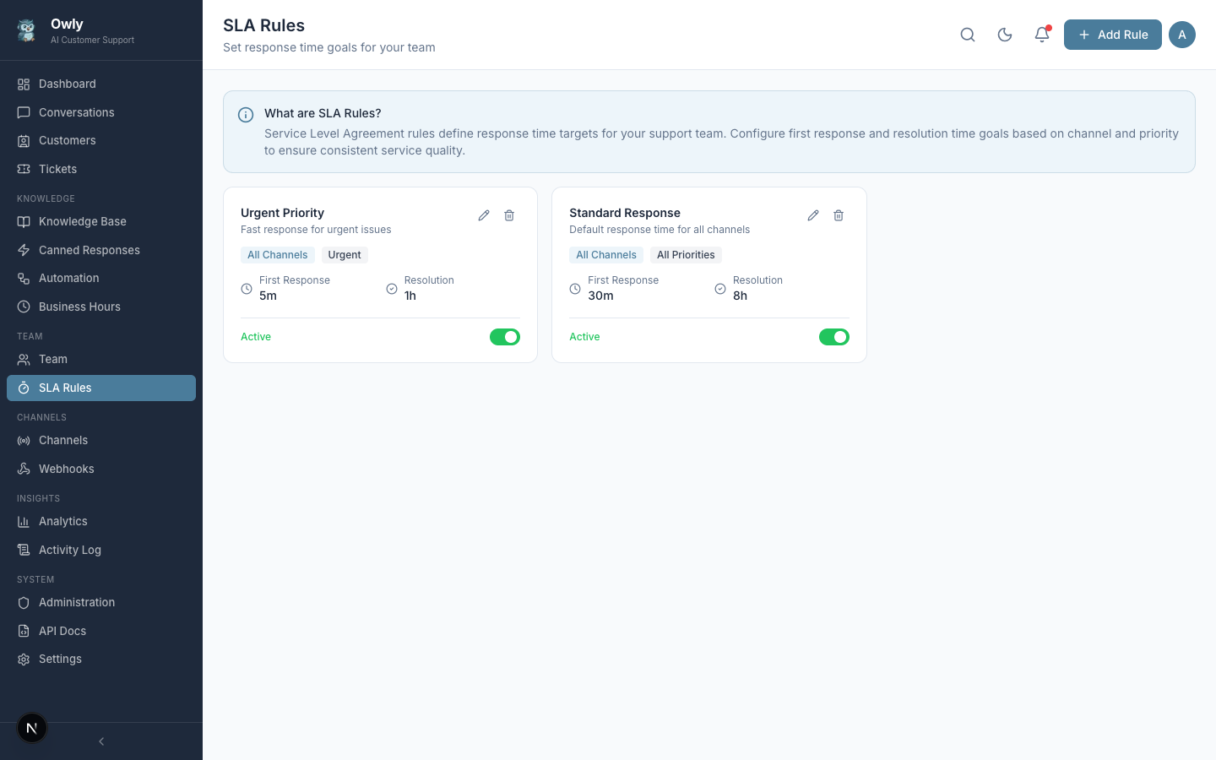This screenshot has height=760, width=1216.
Task: Go to Administration
Action: (101, 602)
